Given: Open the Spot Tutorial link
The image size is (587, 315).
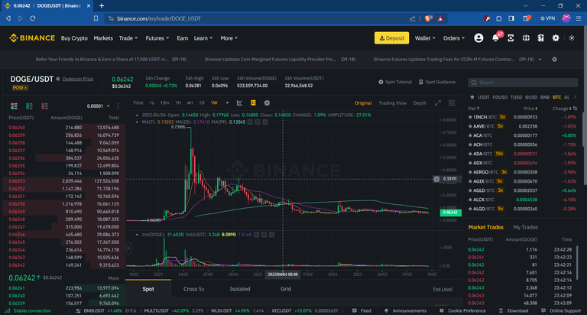Looking at the screenshot, I should [395, 82].
